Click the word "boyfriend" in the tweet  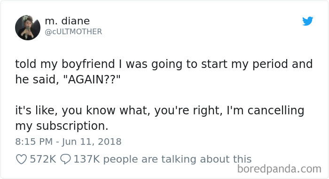point(88,64)
